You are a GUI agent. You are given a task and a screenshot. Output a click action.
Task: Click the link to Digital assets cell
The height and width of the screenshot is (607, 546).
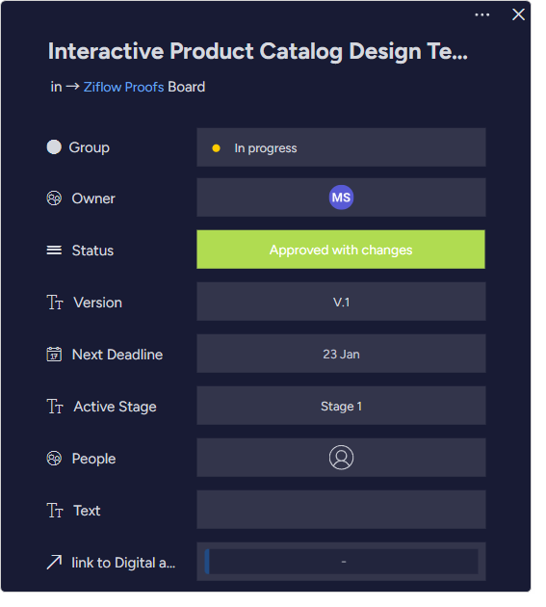point(341,562)
